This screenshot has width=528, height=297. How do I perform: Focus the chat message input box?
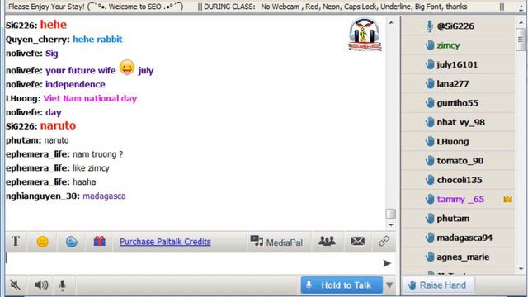pos(193,263)
